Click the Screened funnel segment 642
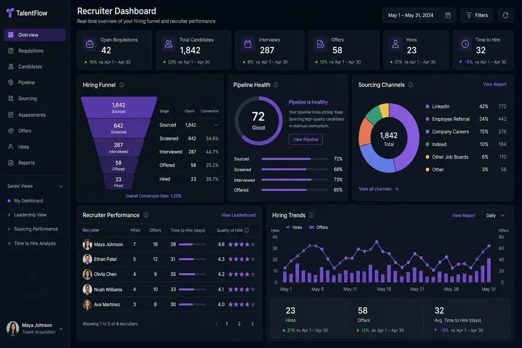The image size is (522, 348). (x=119, y=128)
